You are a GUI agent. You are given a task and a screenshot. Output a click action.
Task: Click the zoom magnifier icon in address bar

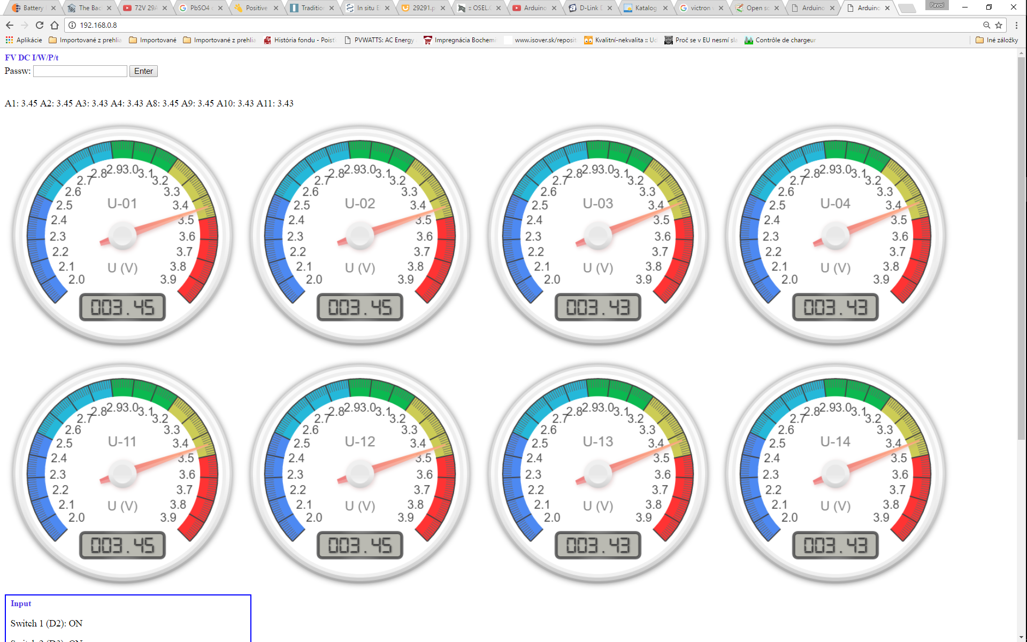[986, 25]
